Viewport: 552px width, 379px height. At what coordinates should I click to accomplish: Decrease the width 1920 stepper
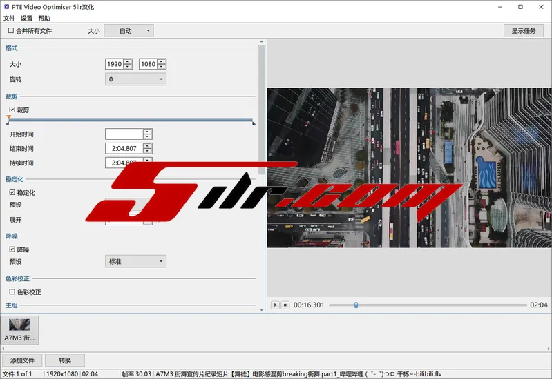click(128, 67)
